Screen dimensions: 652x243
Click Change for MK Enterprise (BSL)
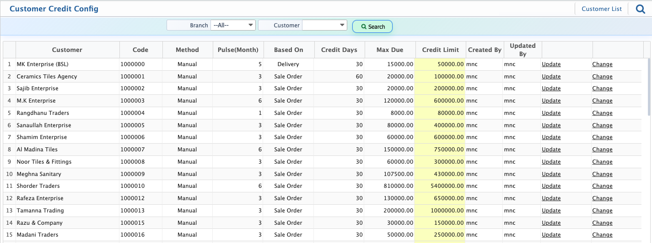coord(602,64)
